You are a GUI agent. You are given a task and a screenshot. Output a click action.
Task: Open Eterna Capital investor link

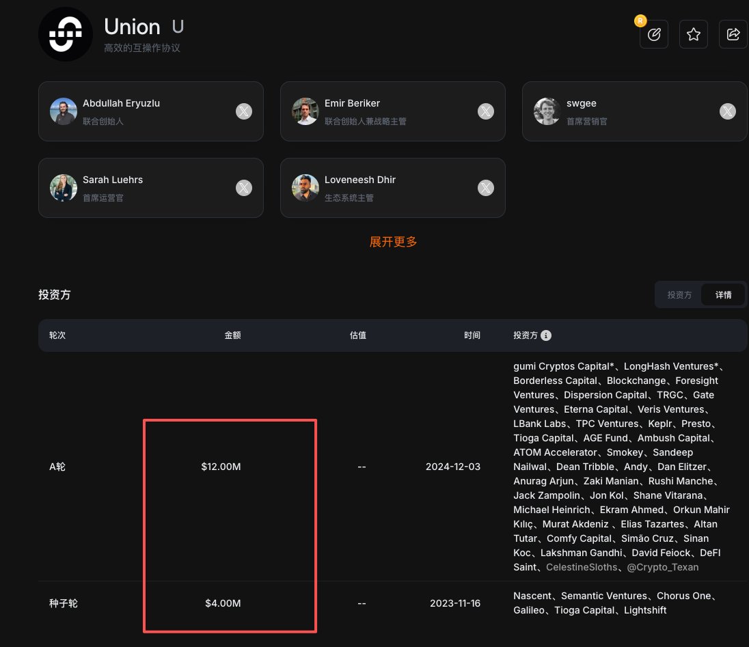[x=596, y=409]
